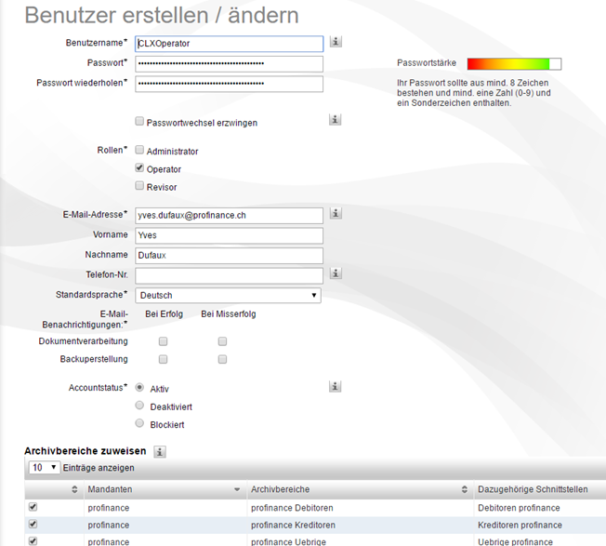606x546 pixels.
Task: Click sort icon in Archivbereiche column header
Action: tap(465, 489)
